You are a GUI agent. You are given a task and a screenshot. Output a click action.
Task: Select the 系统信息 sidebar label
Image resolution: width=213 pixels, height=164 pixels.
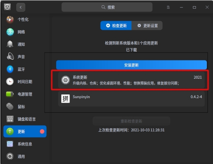(25, 144)
